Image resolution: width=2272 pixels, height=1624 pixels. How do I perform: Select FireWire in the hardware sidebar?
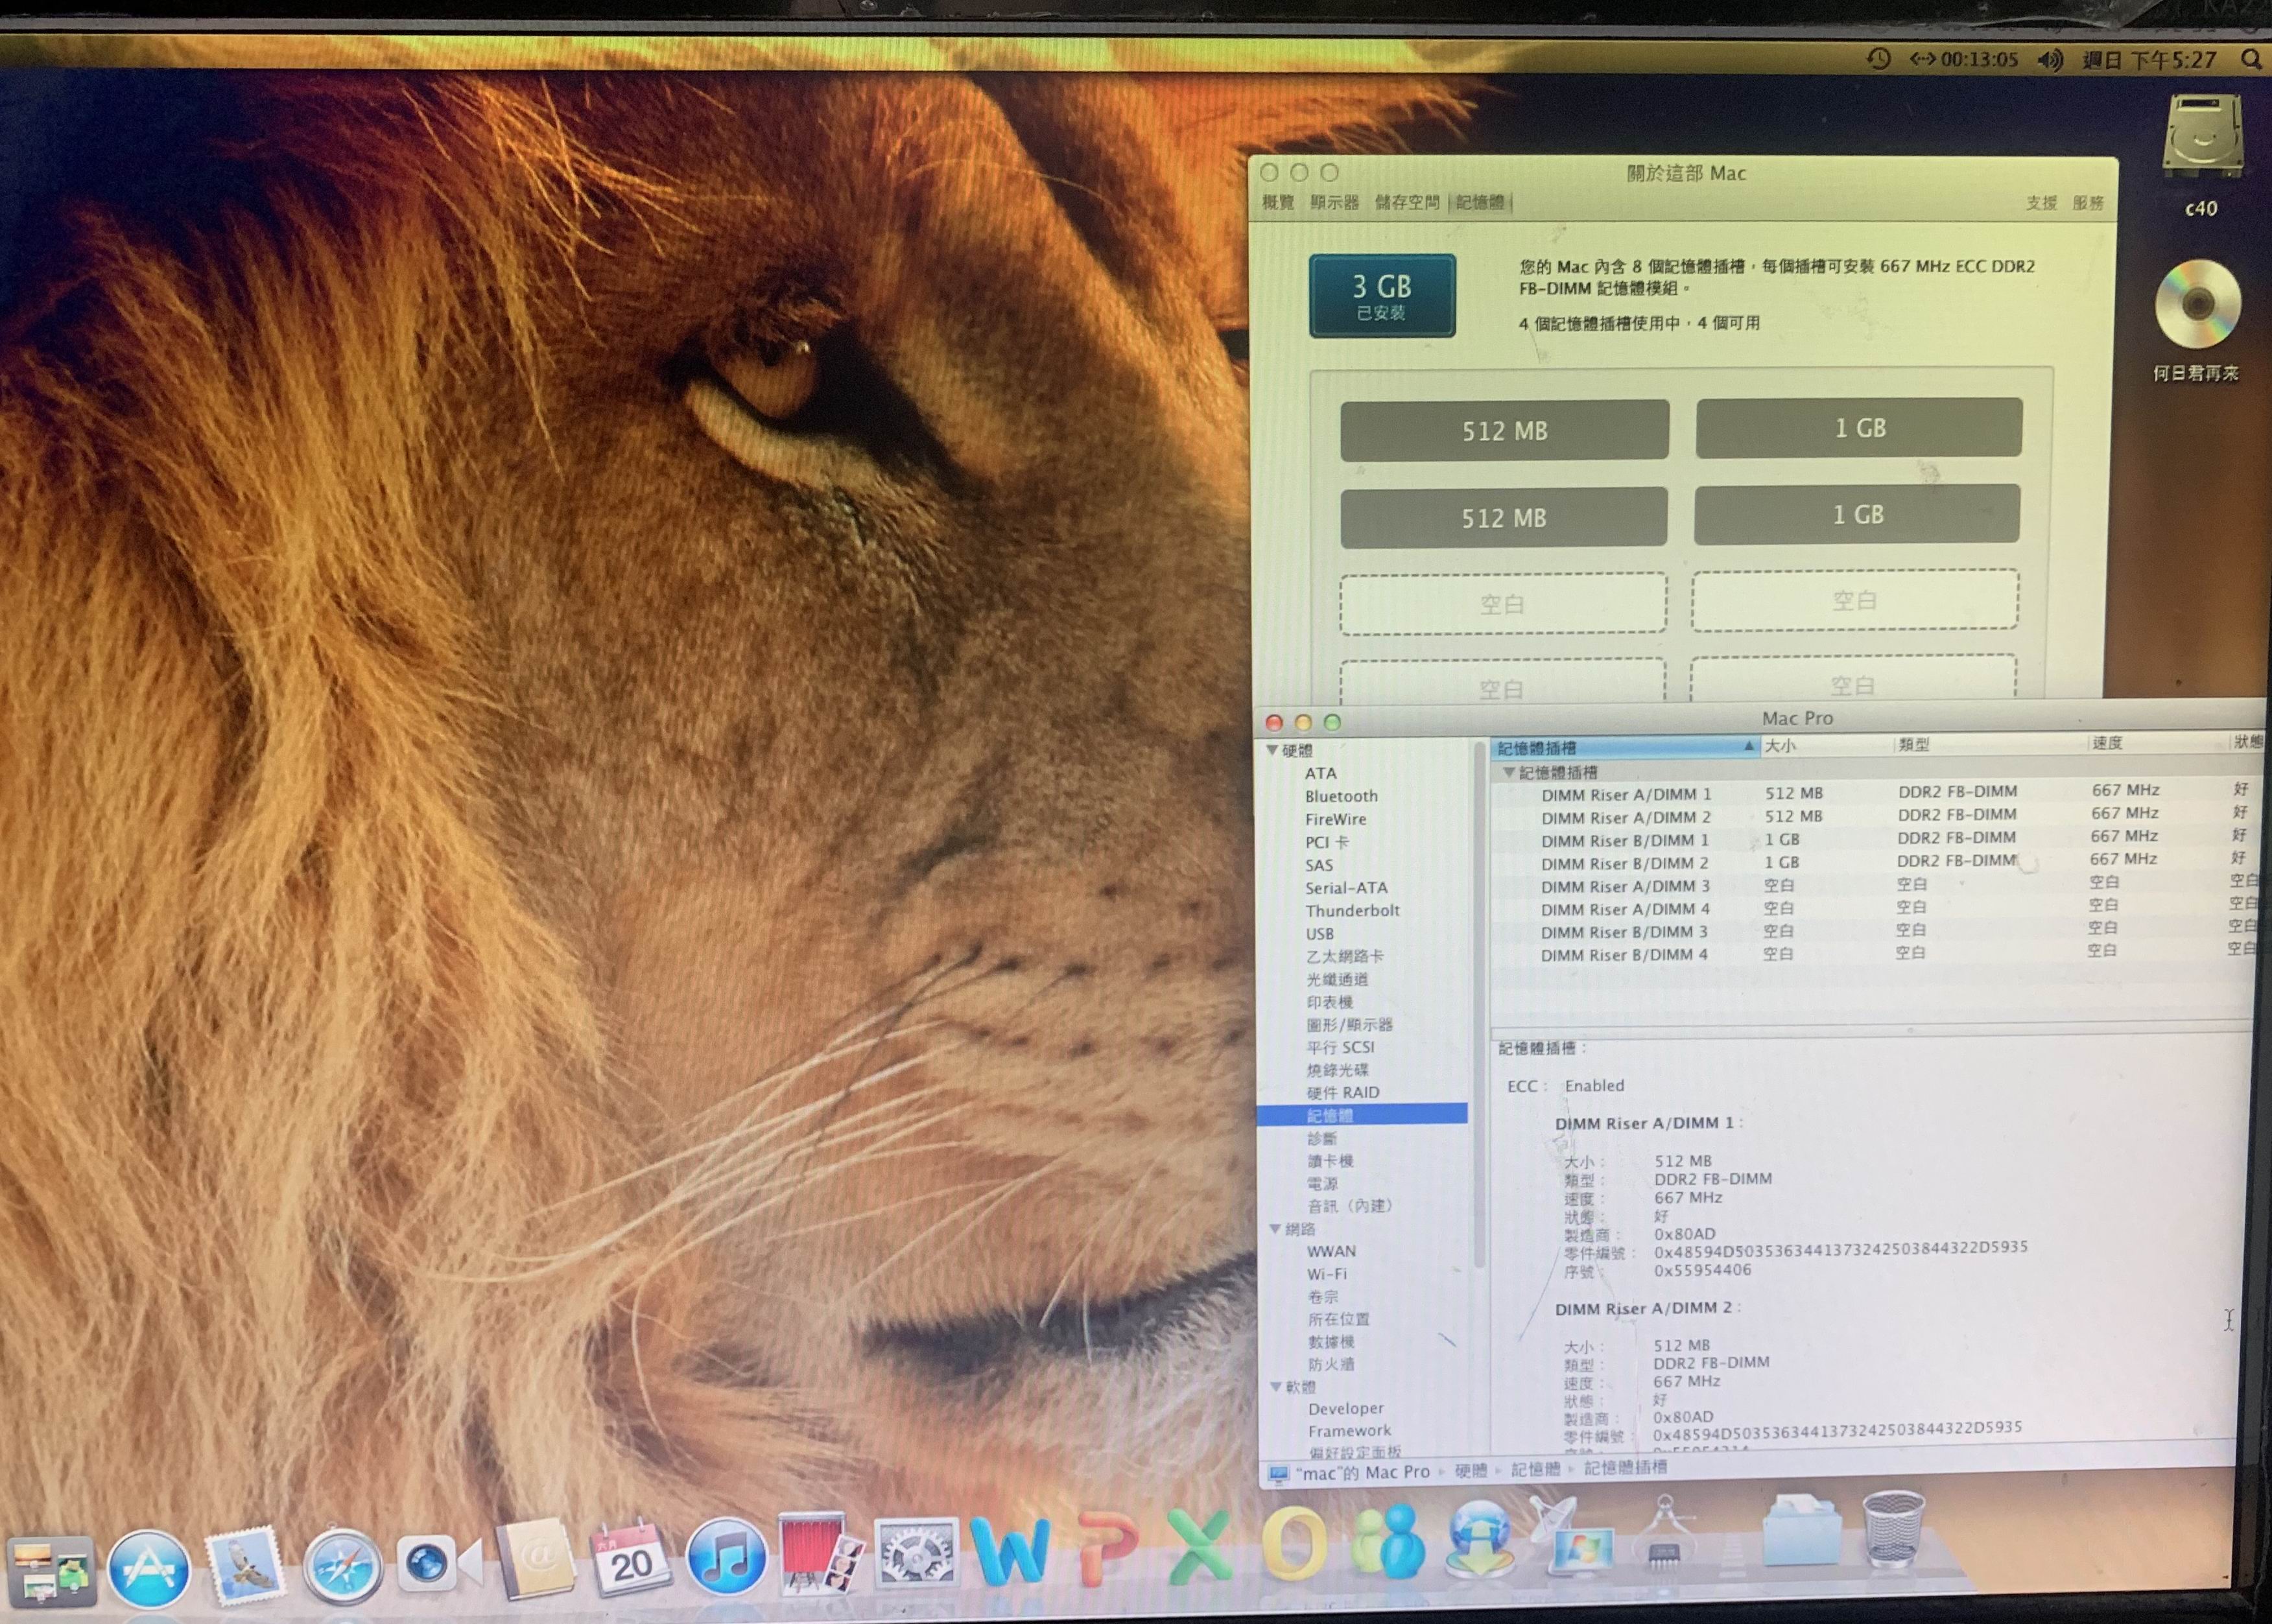tap(1335, 819)
